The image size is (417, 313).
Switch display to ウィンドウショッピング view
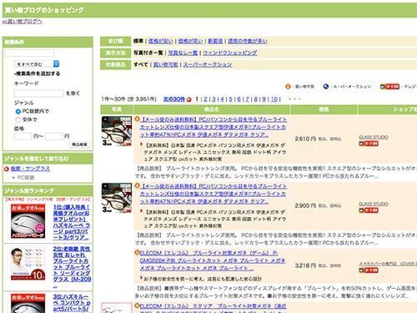click(229, 53)
